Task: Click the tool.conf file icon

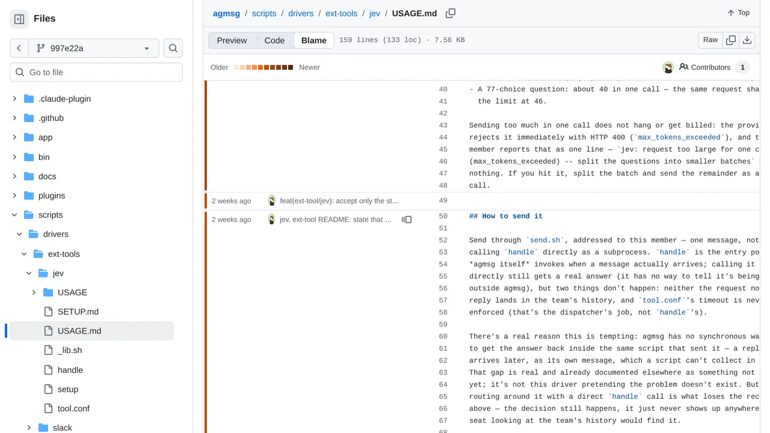Action: click(49, 408)
